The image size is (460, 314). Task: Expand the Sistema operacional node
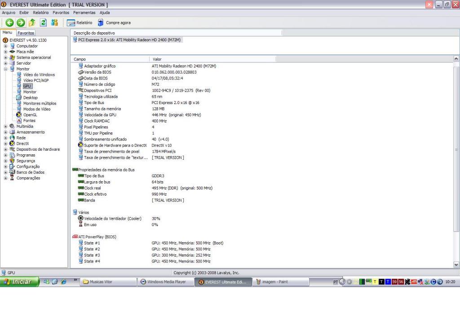5,57
